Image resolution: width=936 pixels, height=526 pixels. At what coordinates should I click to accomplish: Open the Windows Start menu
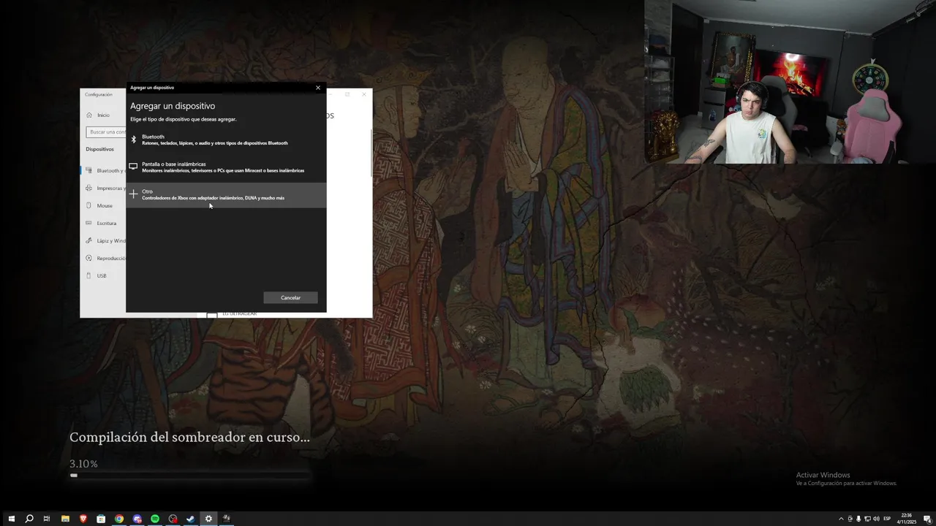(11, 519)
